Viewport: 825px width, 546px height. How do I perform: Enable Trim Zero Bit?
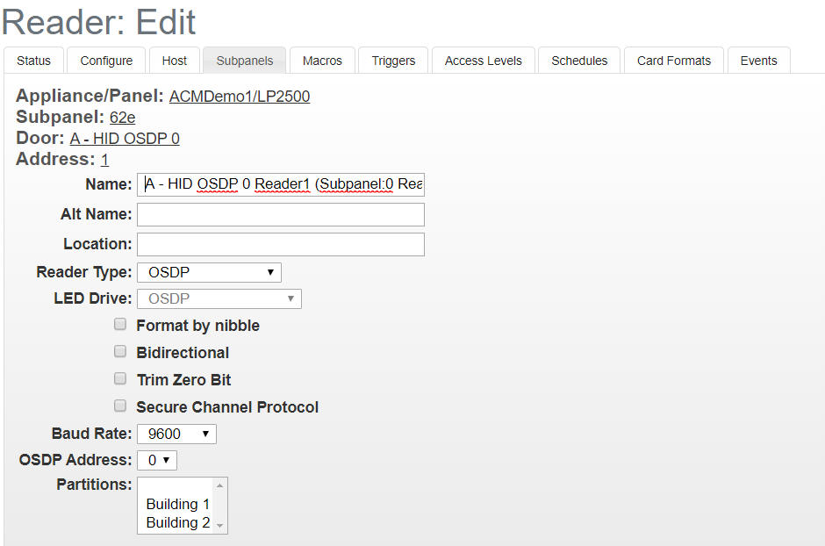(119, 378)
